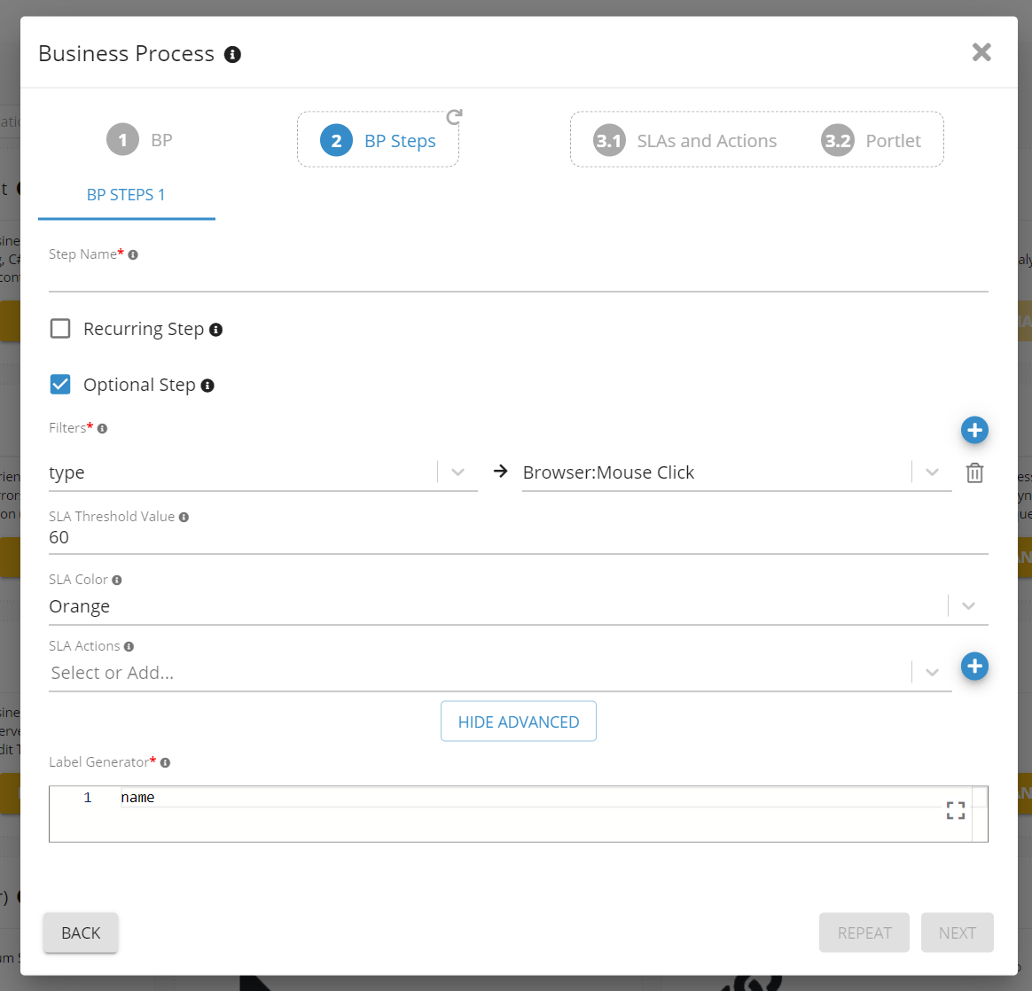Viewport: 1032px width, 991px height.
Task: Open the SLA Color dropdown
Action: pos(968,606)
